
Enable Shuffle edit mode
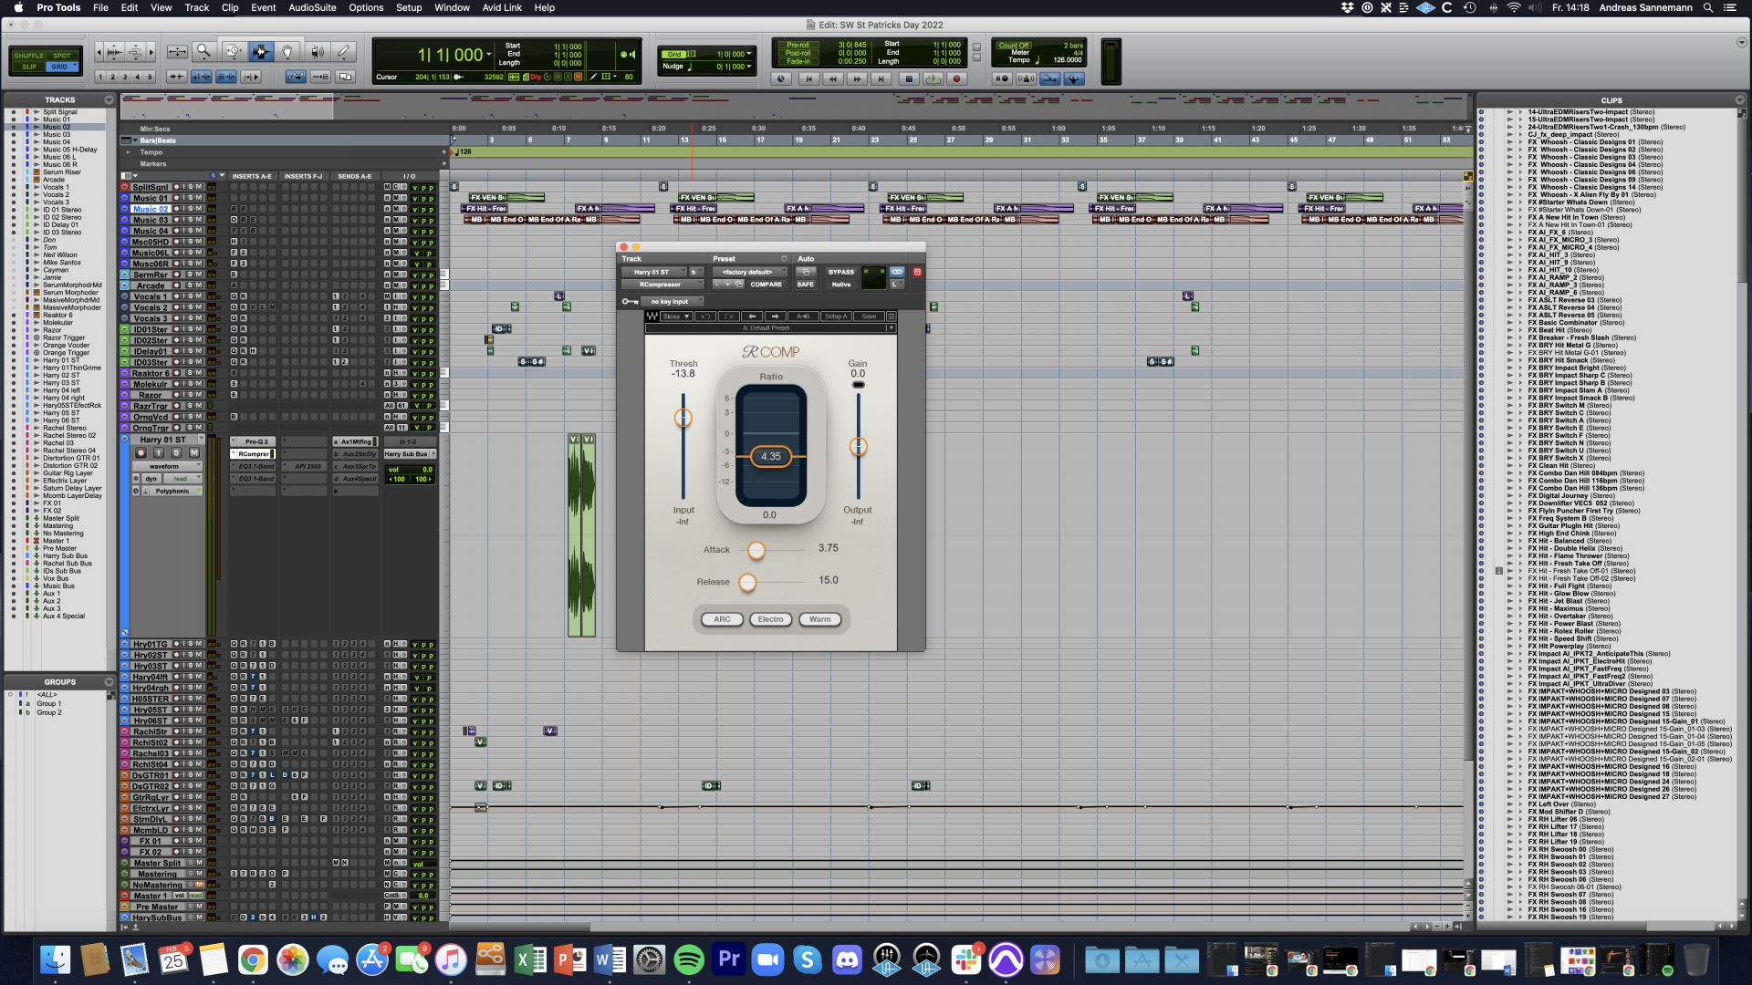point(28,56)
